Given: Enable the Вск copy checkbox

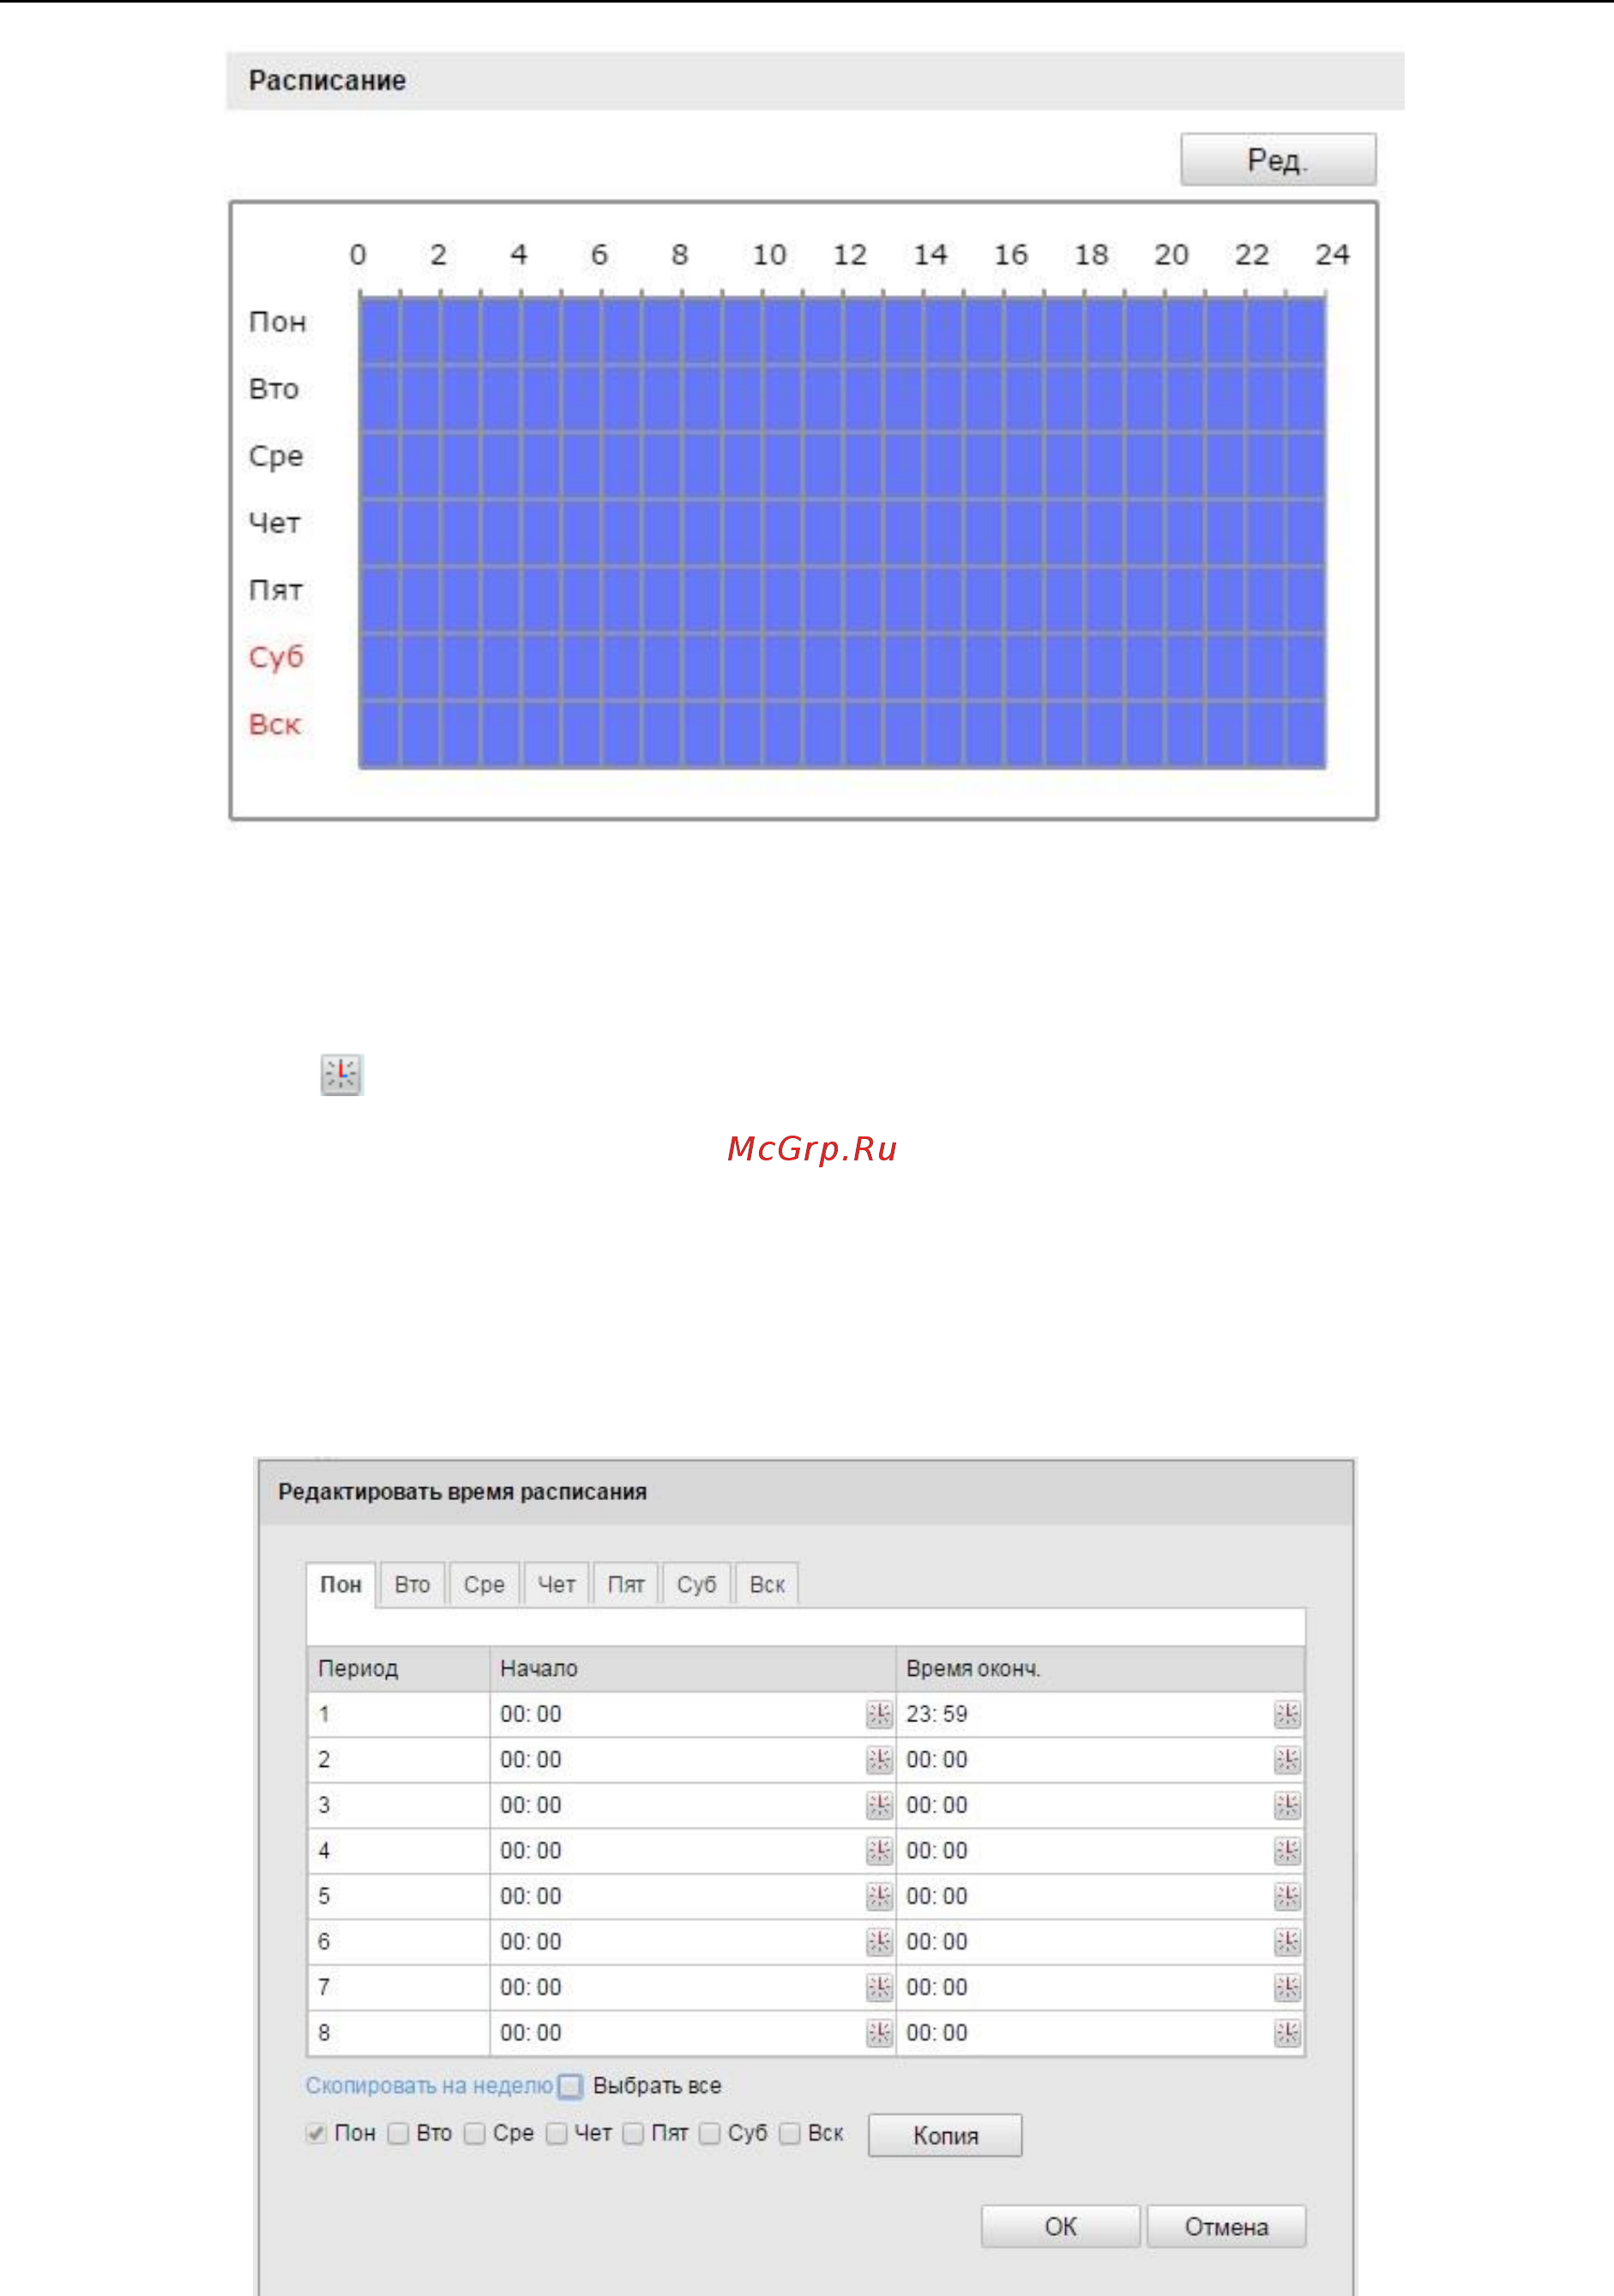Looking at the screenshot, I should [790, 2134].
